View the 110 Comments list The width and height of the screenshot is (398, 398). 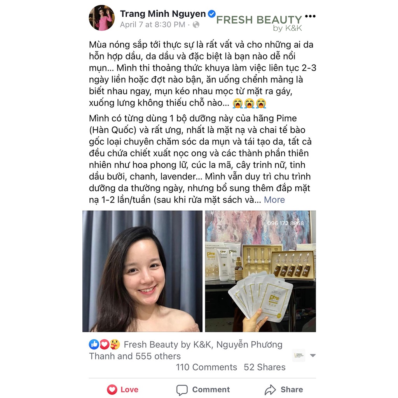point(206,367)
